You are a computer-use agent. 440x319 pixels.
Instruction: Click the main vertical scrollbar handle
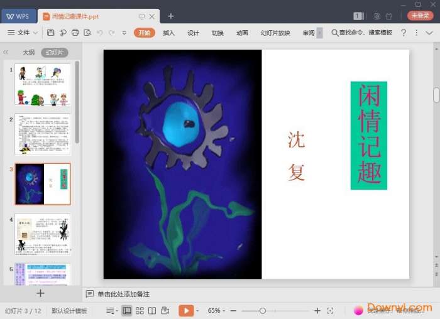tap(436, 95)
